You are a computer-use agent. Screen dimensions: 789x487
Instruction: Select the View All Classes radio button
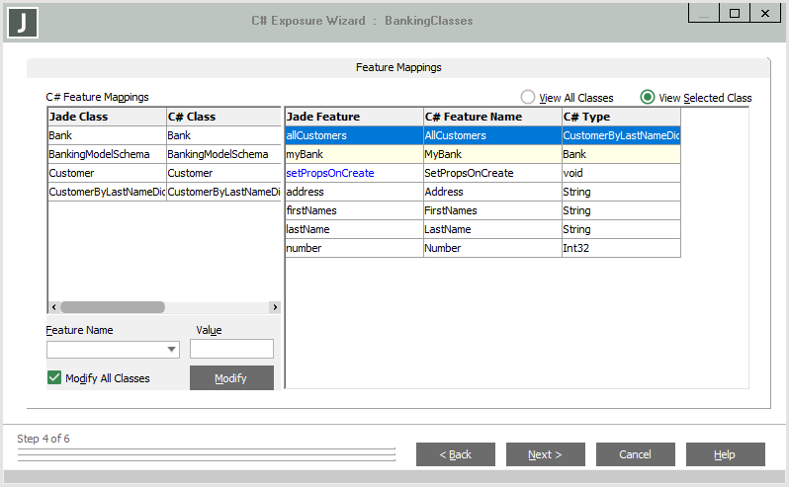click(528, 98)
